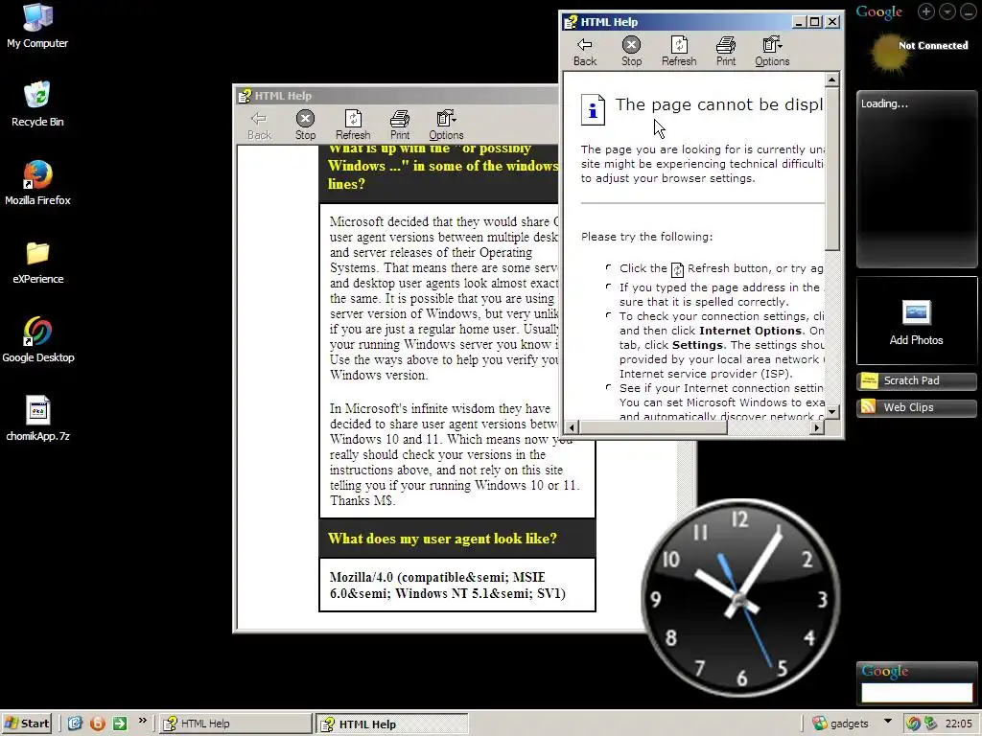Viewport: 982px width, 736px height.
Task: Click the front HTML Help title bar icon
Action: tap(571, 23)
